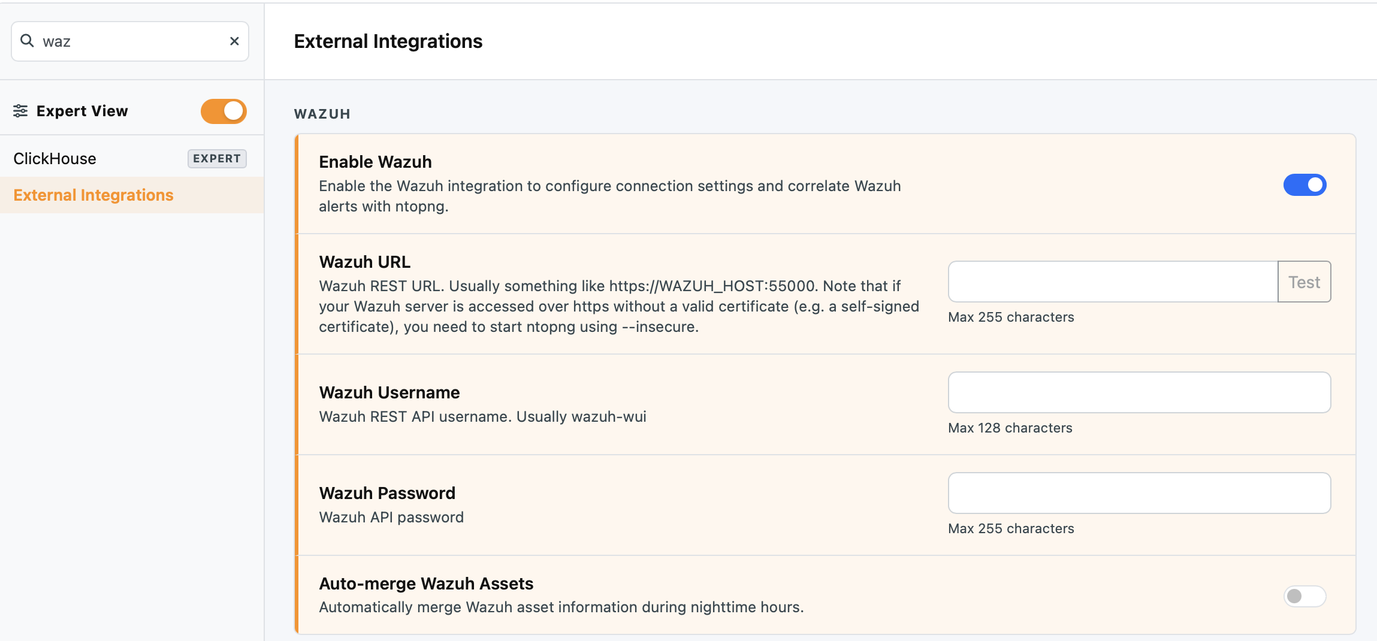Click the External Integrations page heading
Screen dimensions: 1377x641
tap(388, 41)
